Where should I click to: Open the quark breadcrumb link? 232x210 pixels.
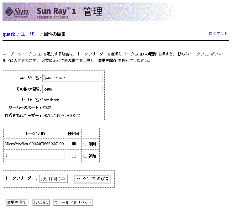[x=9, y=34]
